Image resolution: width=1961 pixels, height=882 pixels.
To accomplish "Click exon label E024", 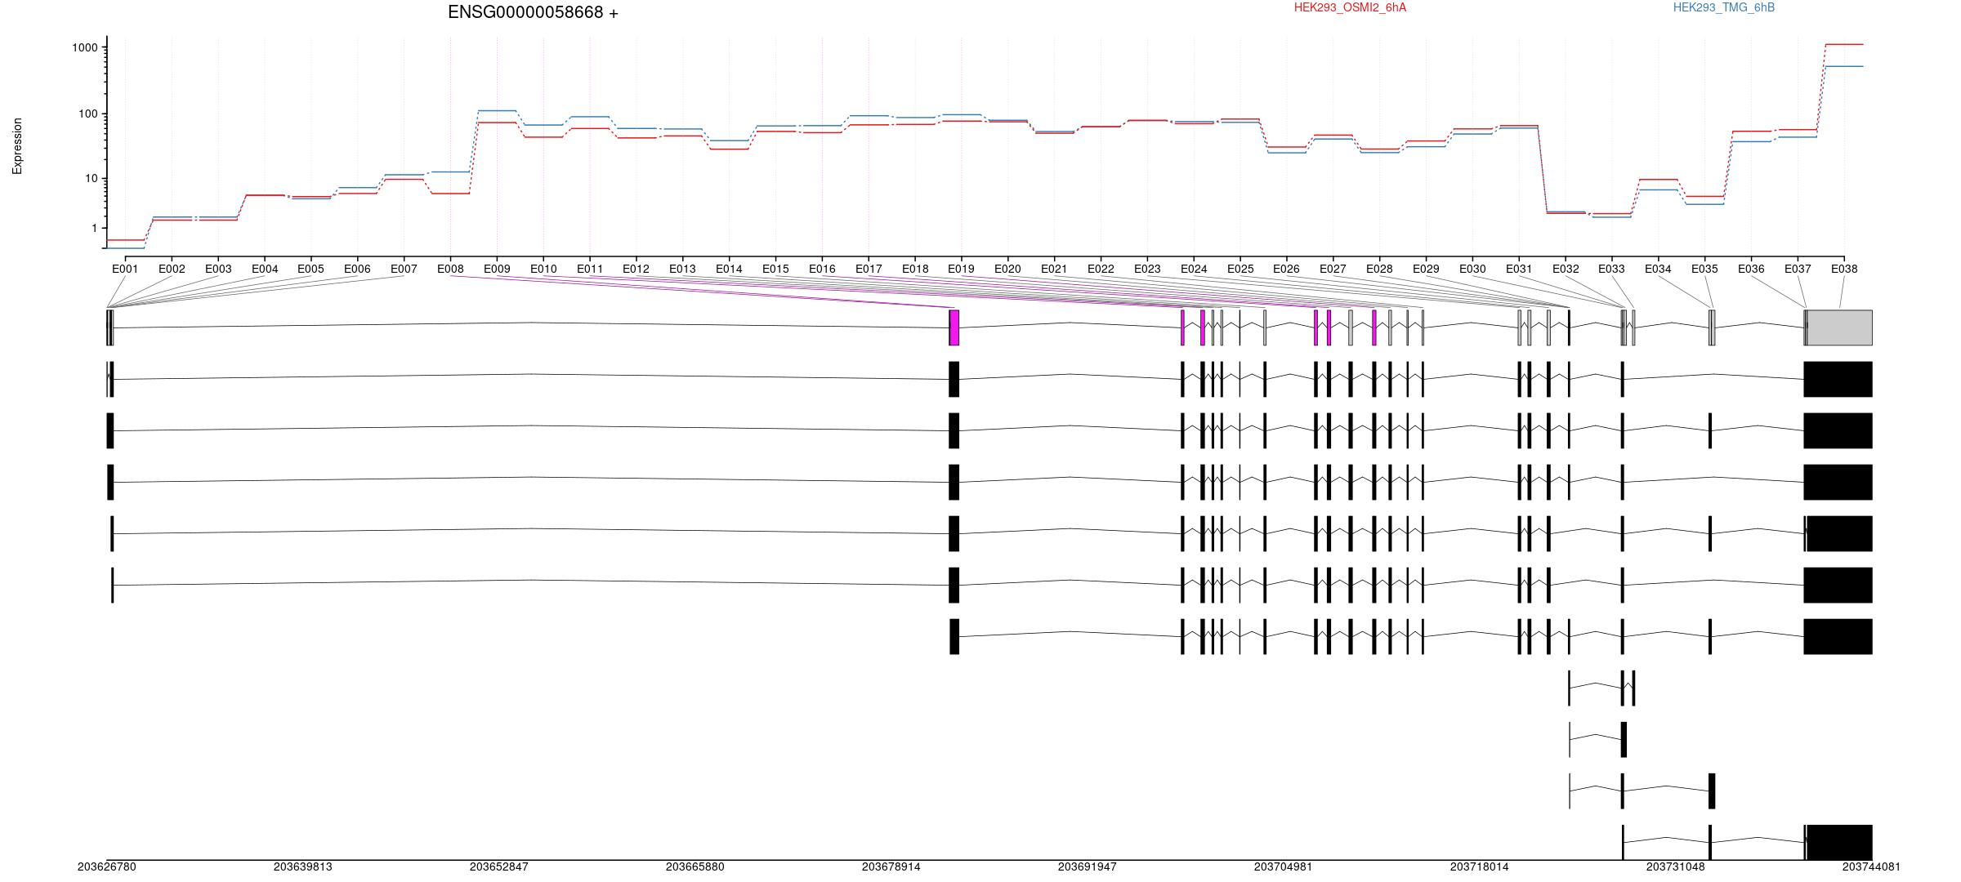I will pyautogui.click(x=1194, y=269).
